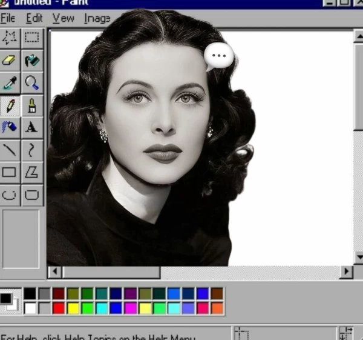The height and width of the screenshot is (340, 363).
Task: Click the speech bubble with three dots
Action: point(218,56)
